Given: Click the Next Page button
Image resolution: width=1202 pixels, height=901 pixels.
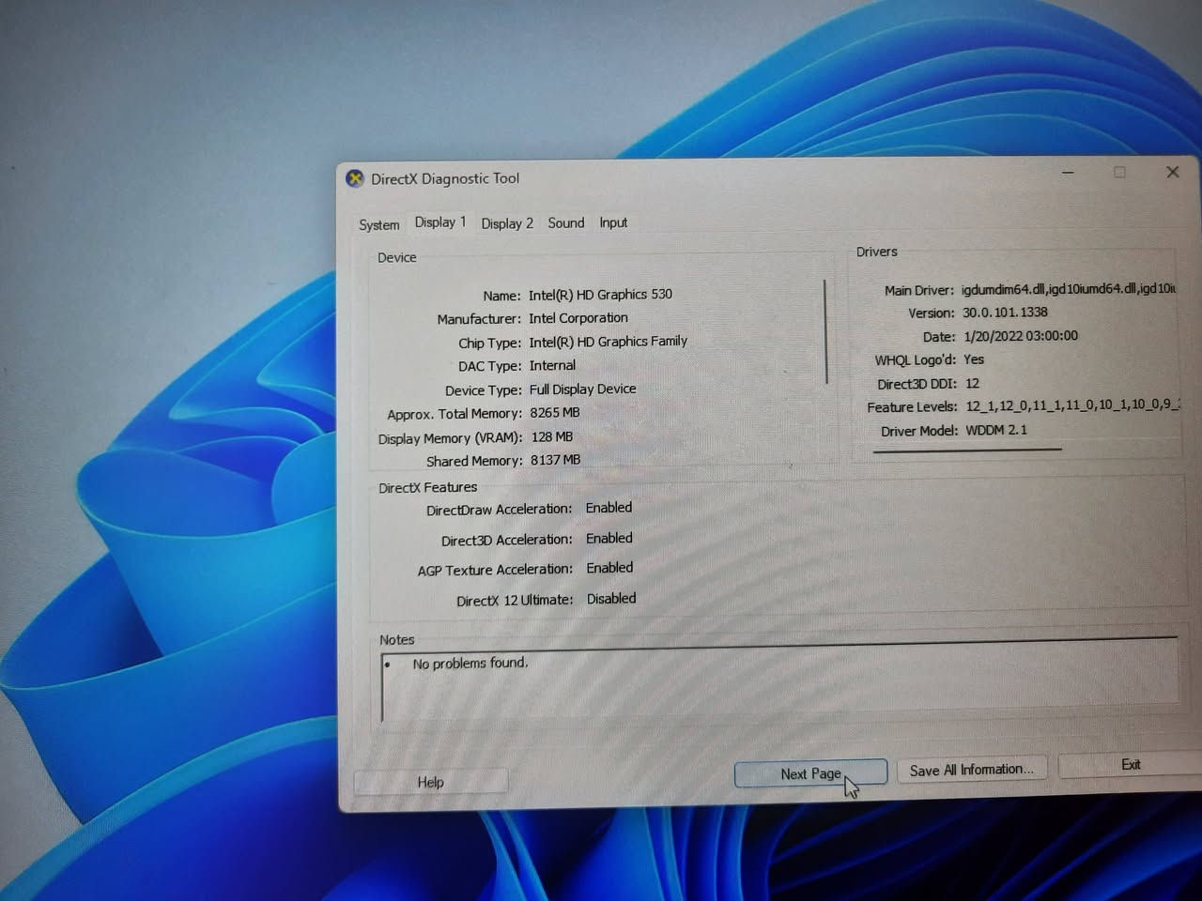Looking at the screenshot, I should [810, 773].
